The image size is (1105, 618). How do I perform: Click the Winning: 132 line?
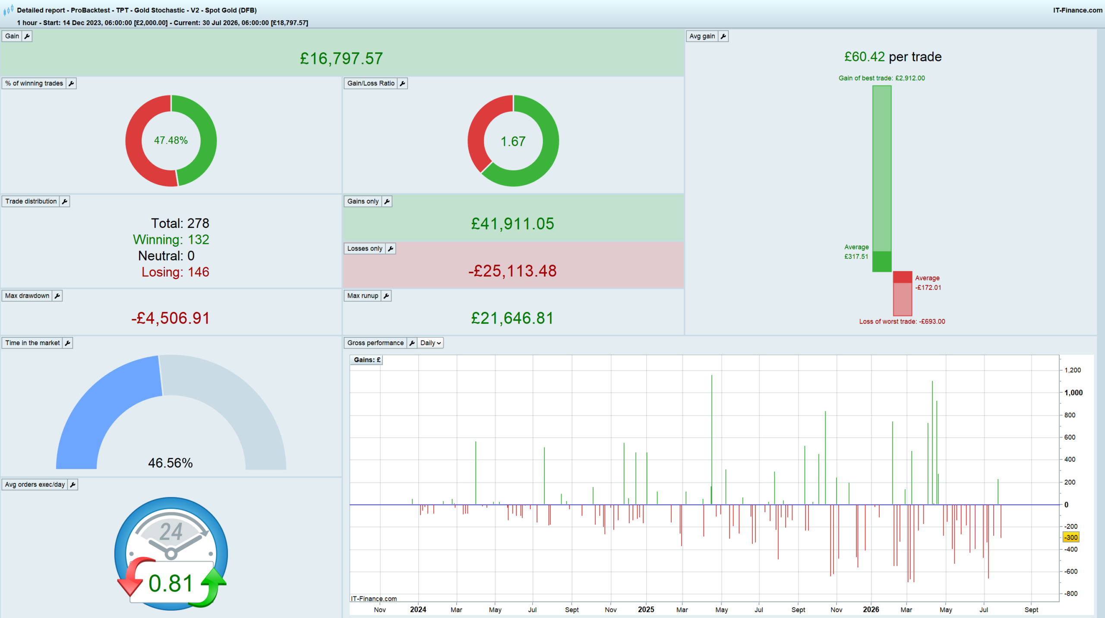[171, 240]
